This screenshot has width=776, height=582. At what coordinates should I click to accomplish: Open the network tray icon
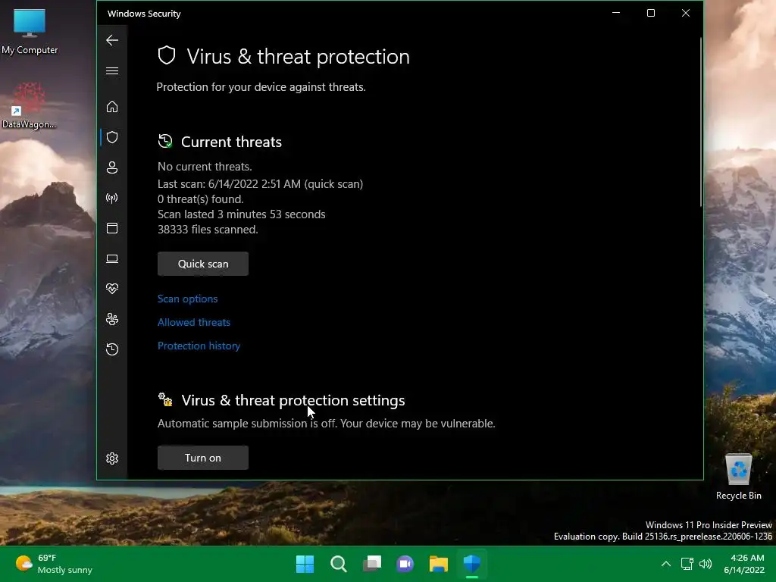click(687, 564)
